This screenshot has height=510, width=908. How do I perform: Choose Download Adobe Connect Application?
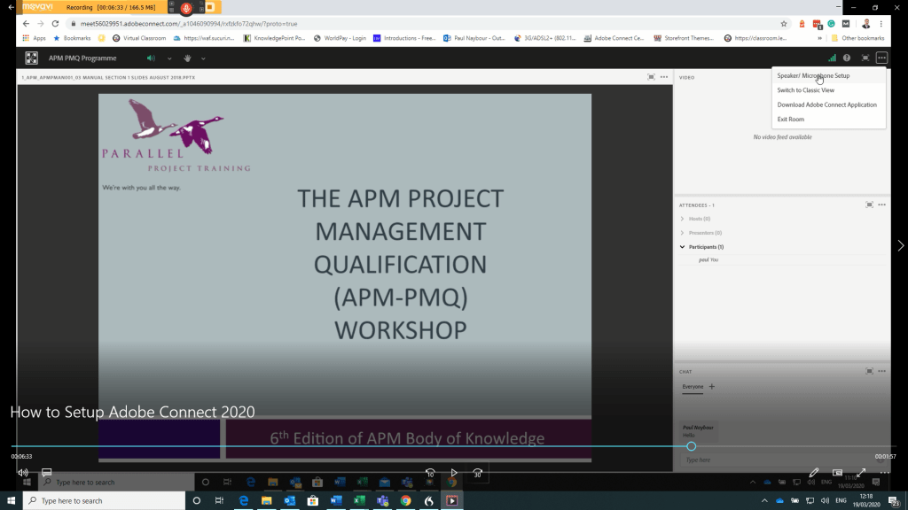[x=826, y=104]
